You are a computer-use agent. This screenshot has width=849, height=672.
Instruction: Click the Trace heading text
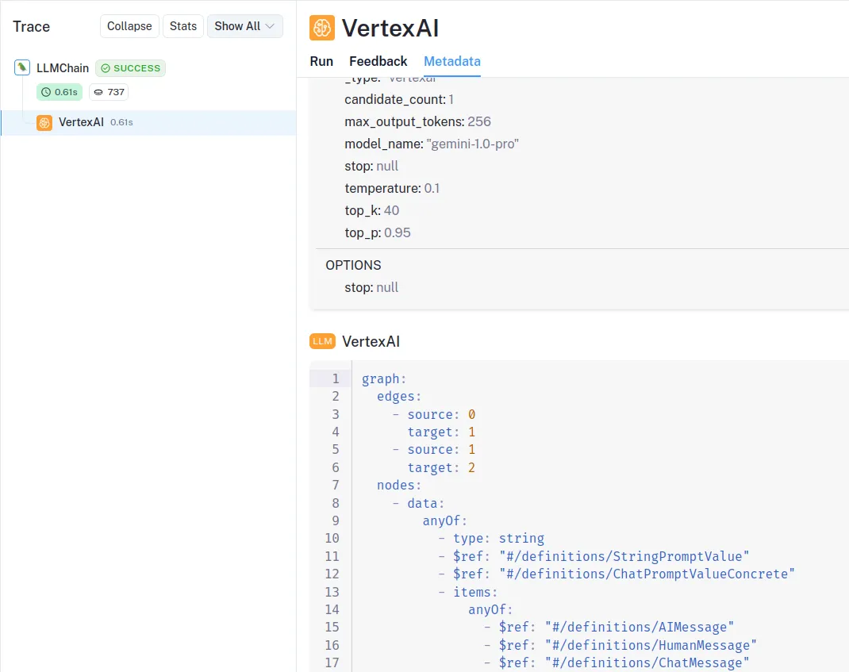[32, 26]
